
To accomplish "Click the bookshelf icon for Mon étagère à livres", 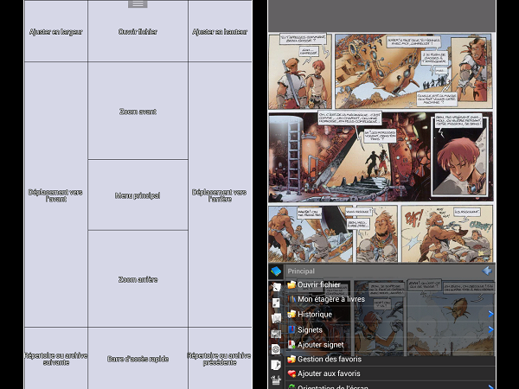I will pyautogui.click(x=292, y=299).
